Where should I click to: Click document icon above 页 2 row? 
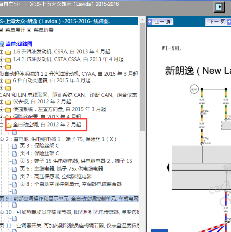pyautogui.click(x=14, y=132)
